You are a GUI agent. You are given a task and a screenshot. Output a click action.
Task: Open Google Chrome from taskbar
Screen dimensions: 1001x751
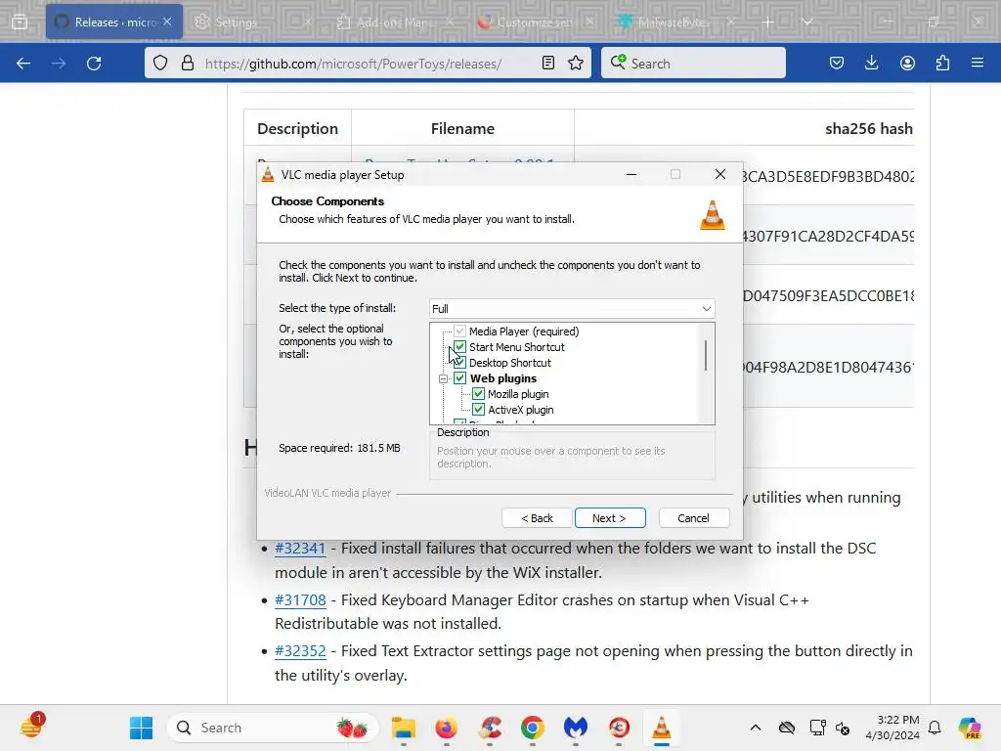(533, 728)
